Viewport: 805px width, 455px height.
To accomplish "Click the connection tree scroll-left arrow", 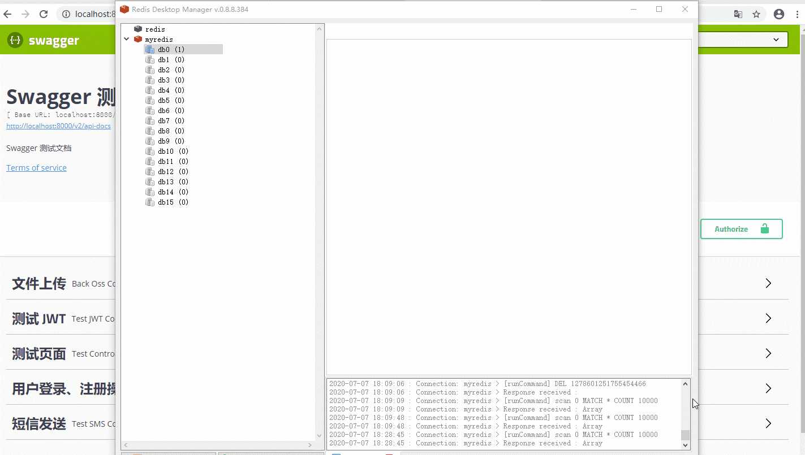I will 126,445.
